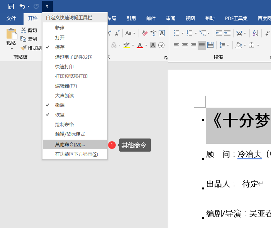Click the Numbering list icon

click(190, 33)
